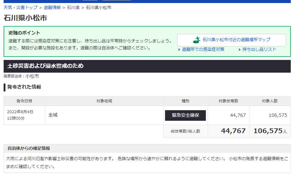Click 対象人数 column header

pos(270,101)
